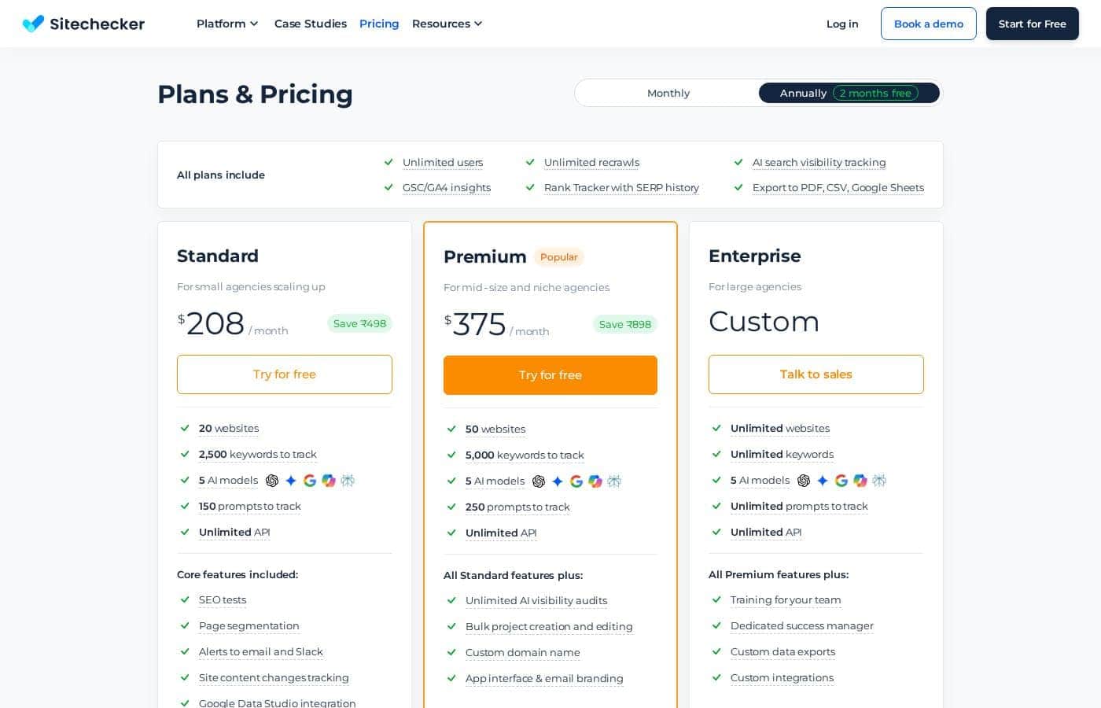Click Book a demo button
The width and height of the screenshot is (1101, 708).
929,24
